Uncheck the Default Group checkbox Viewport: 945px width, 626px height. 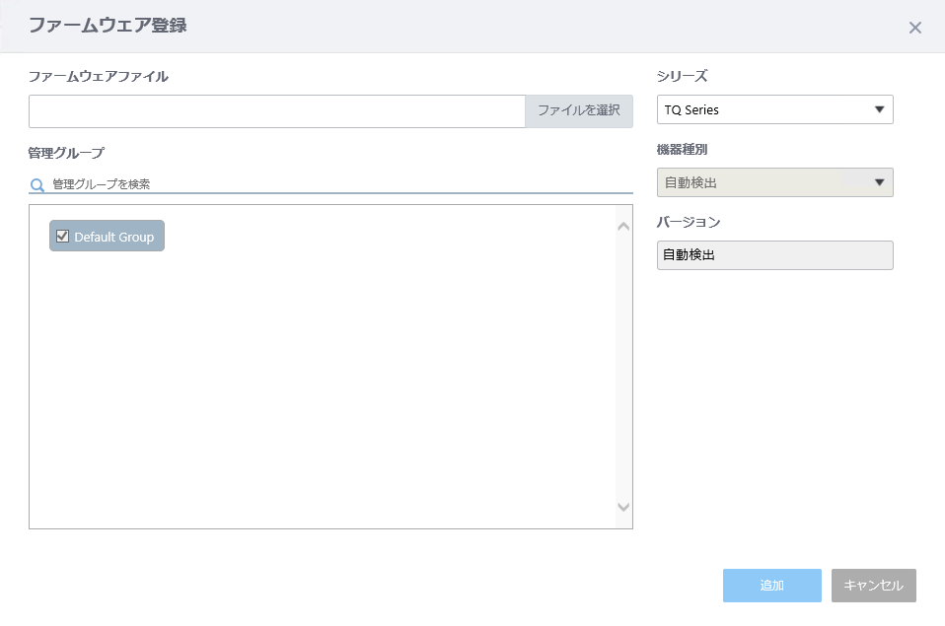click(x=63, y=237)
